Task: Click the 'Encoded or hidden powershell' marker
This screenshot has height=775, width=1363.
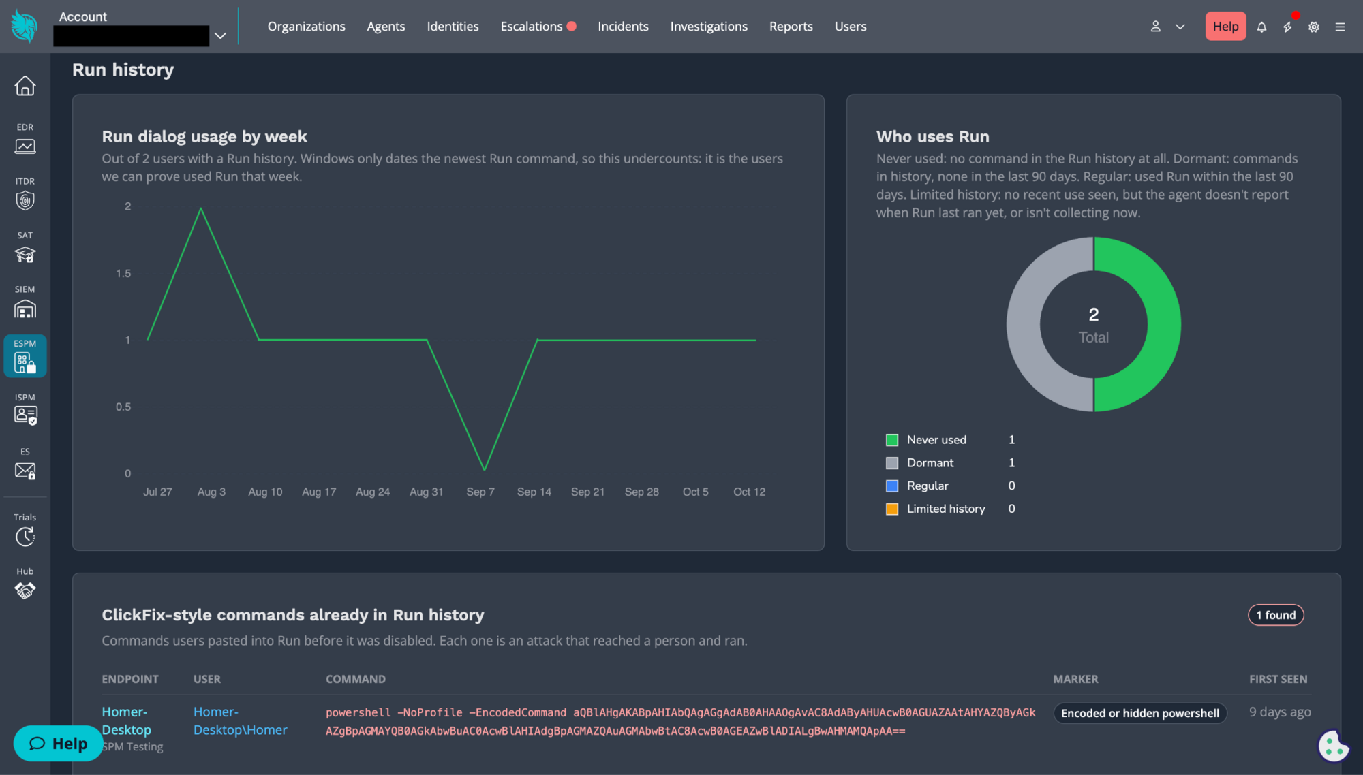Action: point(1139,713)
